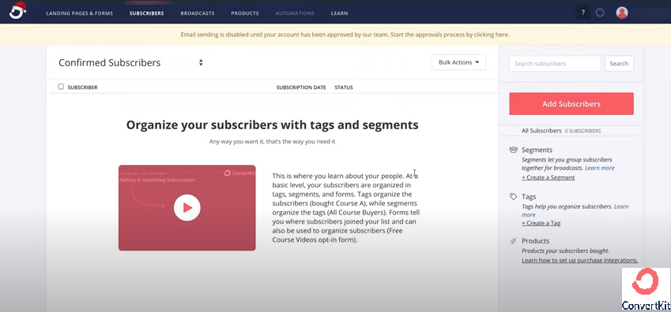Open the user profile avatar menu
This screenshot has height=312, width=671.
(x=622, y=13)
